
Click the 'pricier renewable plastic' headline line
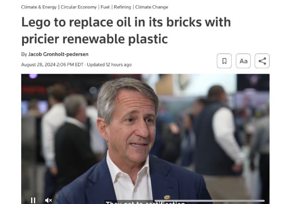[95, 39]
